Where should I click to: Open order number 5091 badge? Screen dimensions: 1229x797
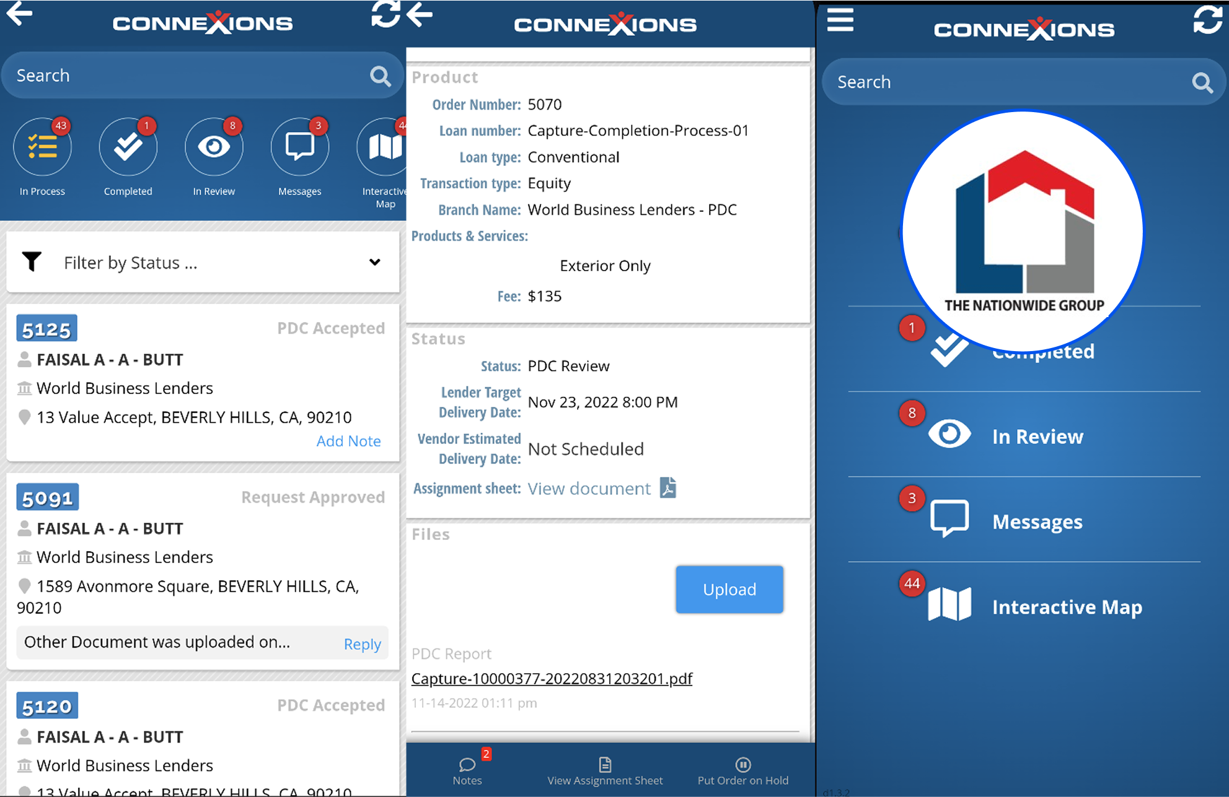(48, 497)
